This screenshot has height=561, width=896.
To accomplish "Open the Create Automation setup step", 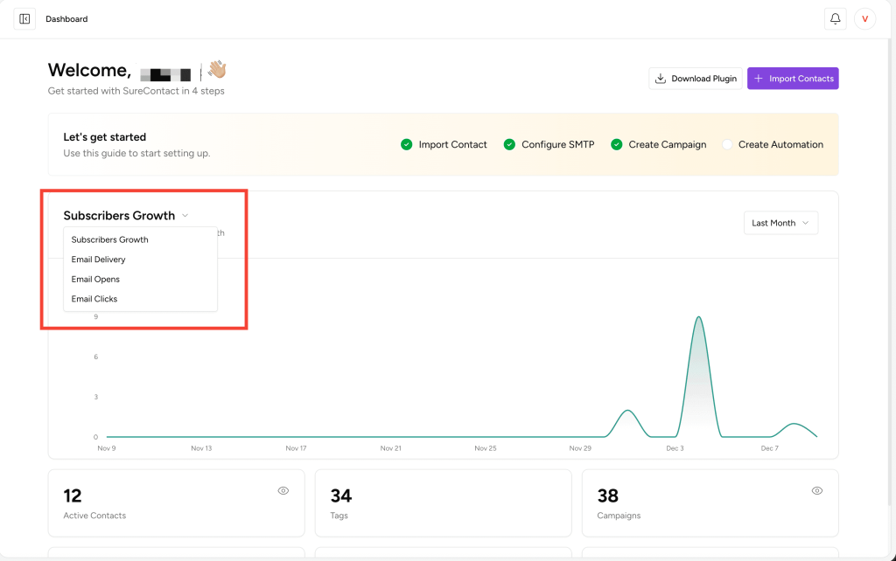I will coord(780,145).
